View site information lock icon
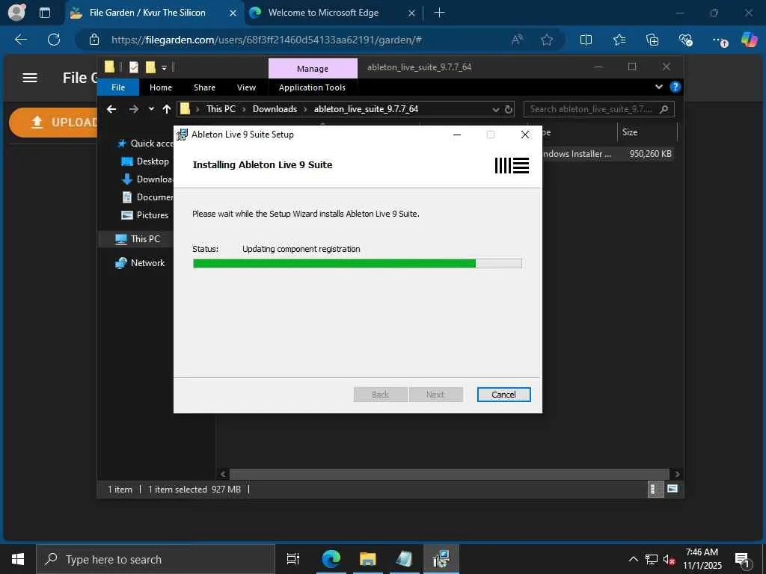This screenshot has height=574, width=766. coord(94,40)
